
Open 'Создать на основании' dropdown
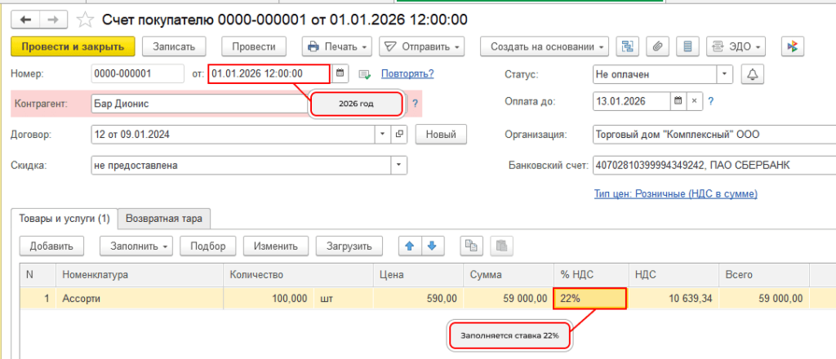point(544,47)
